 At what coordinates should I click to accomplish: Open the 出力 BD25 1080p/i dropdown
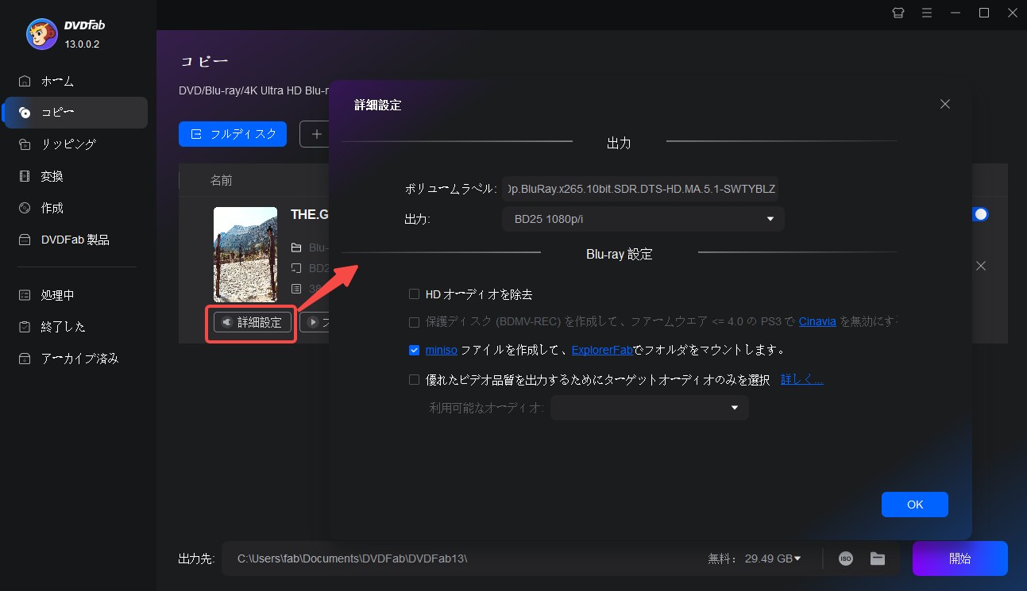click(643, 219)
